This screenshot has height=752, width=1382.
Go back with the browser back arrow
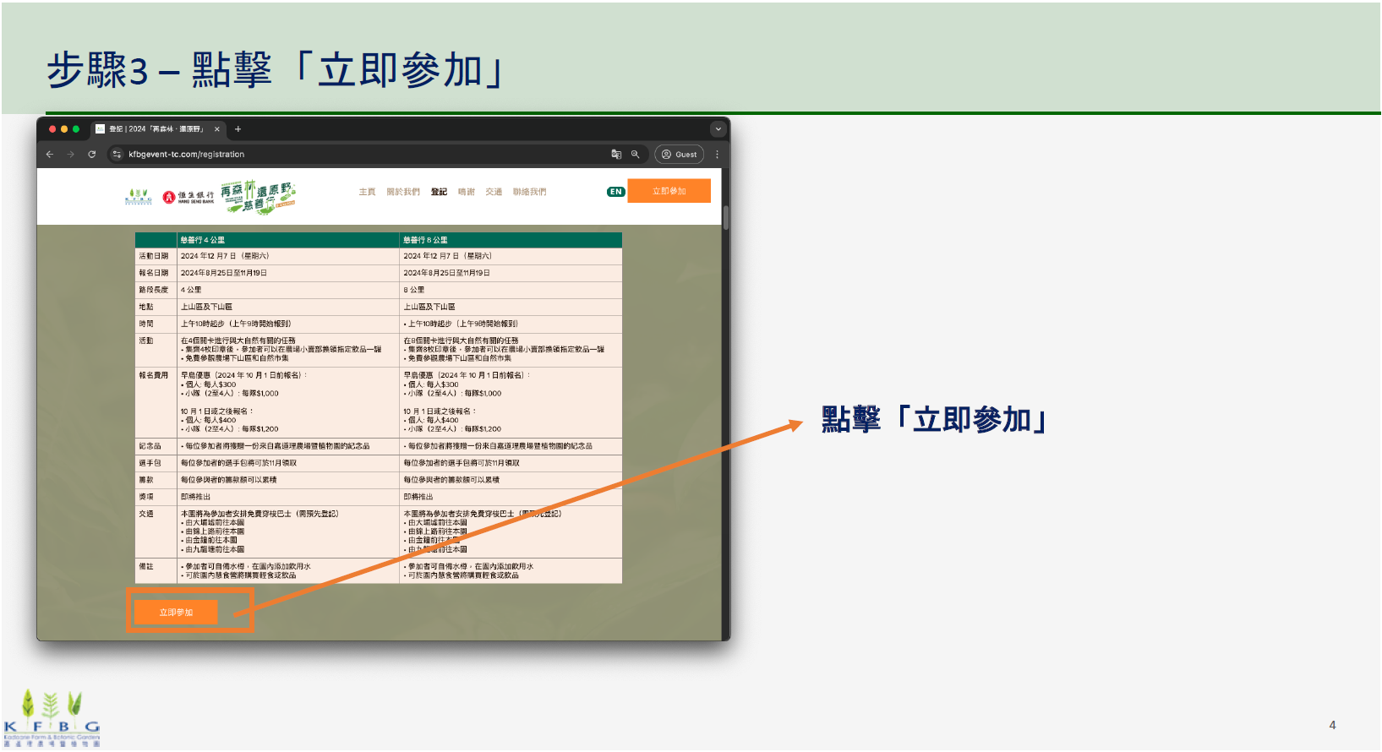(x=49, y=155)
